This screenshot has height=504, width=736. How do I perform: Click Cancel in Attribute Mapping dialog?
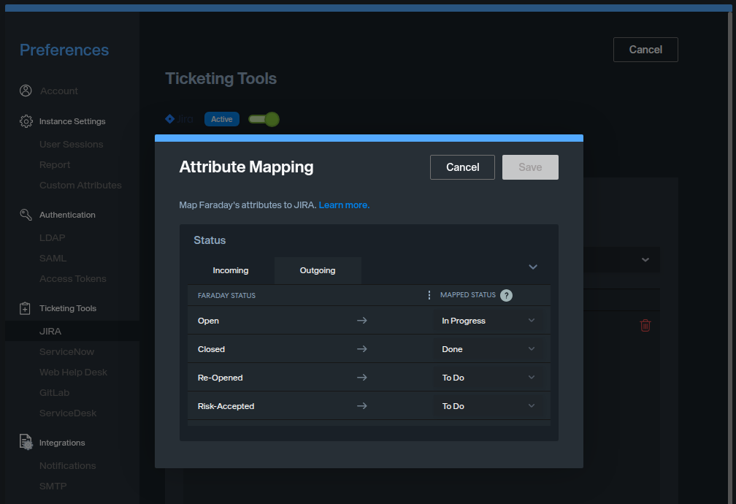(462, 167)
